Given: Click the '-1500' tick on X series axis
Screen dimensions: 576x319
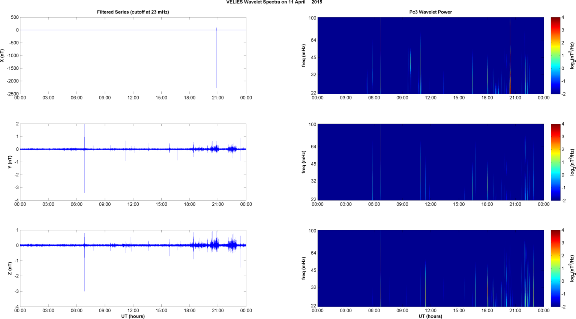Looking at the screenshot, I should [13, 68].
